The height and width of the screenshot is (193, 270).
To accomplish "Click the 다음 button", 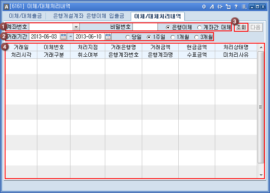I will pos(256,27).
